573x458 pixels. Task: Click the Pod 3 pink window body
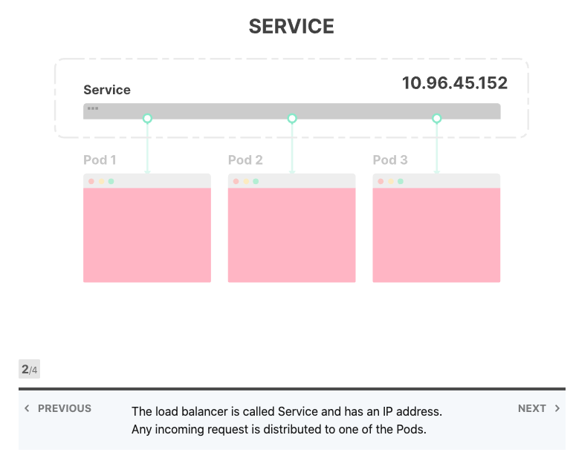point(436,235)
